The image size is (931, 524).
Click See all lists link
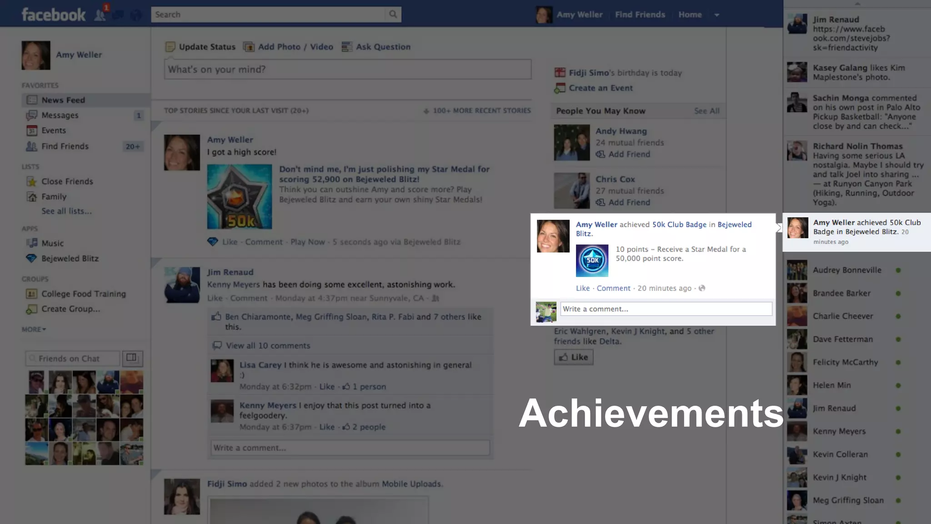66,211
